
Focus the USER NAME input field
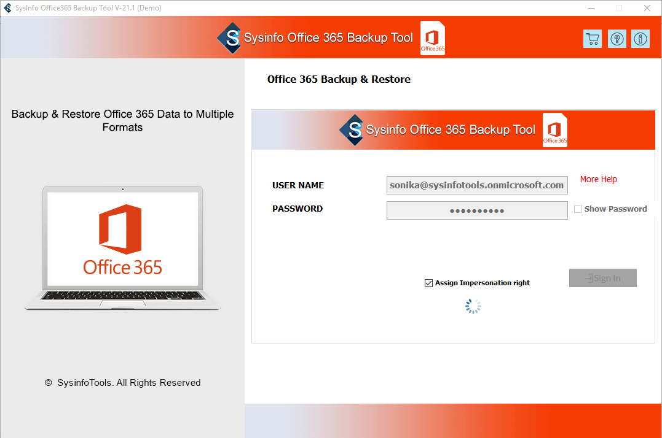(477, 185)
